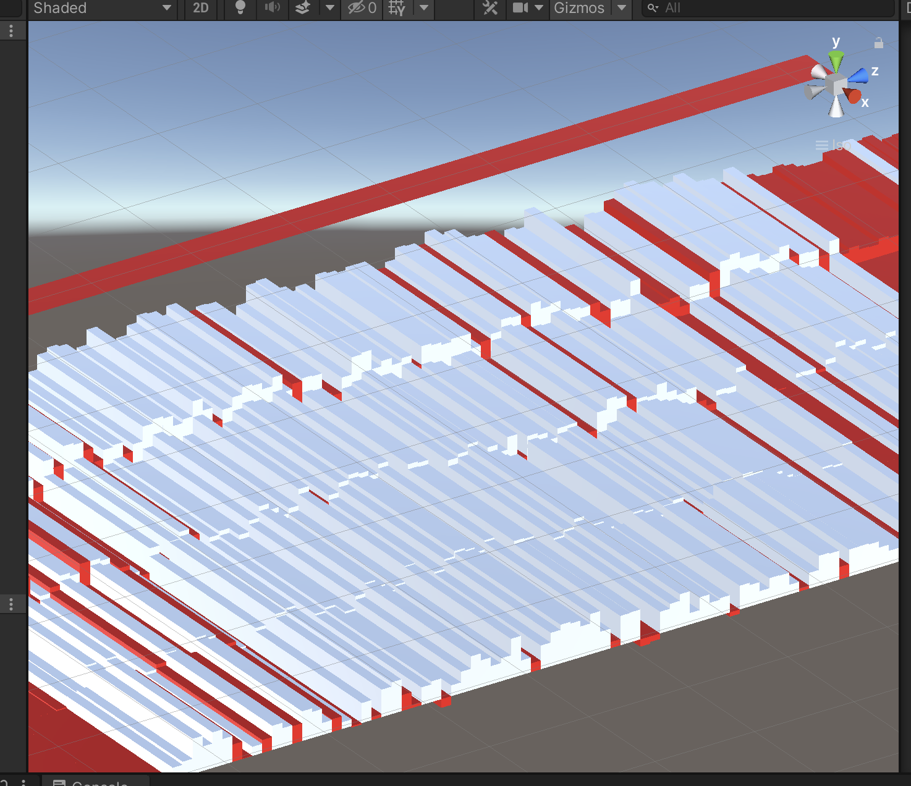Click the gizmo rotation lock icon
The height and width of the screenshot is (786, 911).
tap(878, 43)
